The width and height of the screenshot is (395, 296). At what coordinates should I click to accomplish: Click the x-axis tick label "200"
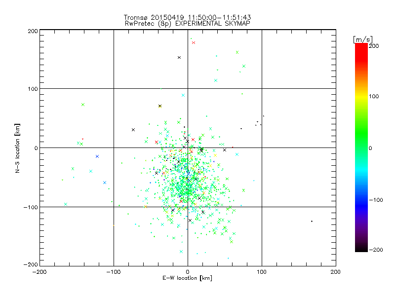336,272
